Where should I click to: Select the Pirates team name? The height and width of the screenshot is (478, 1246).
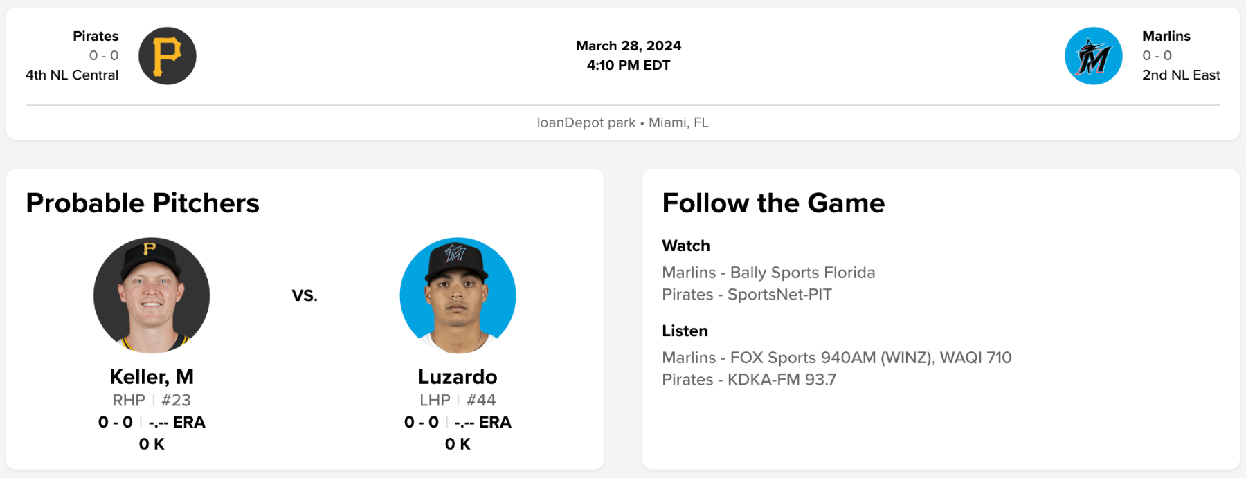click(96, 36)
